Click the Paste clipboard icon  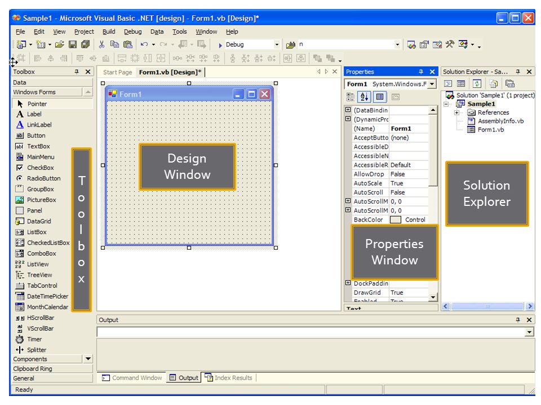[128, 44]
